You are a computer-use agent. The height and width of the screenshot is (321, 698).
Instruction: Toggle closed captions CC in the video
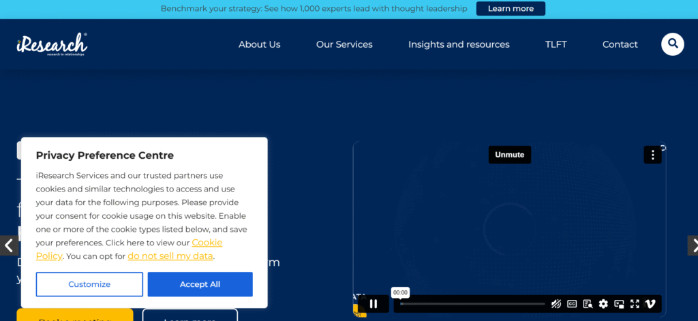(x=572, y=304)
